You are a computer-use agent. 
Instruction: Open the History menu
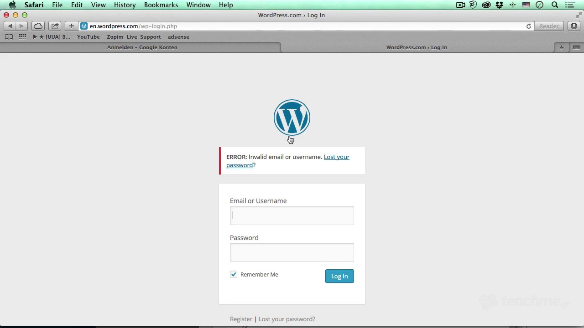coord(125,5)
